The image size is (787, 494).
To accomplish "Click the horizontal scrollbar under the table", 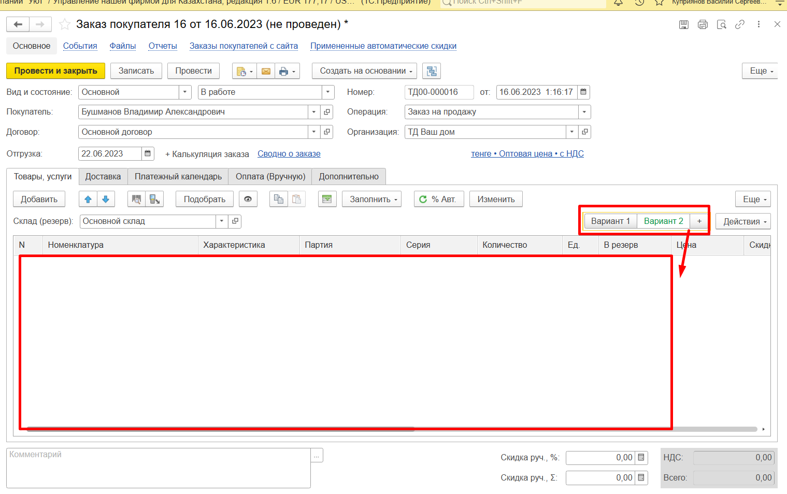I will click(570, 429).
